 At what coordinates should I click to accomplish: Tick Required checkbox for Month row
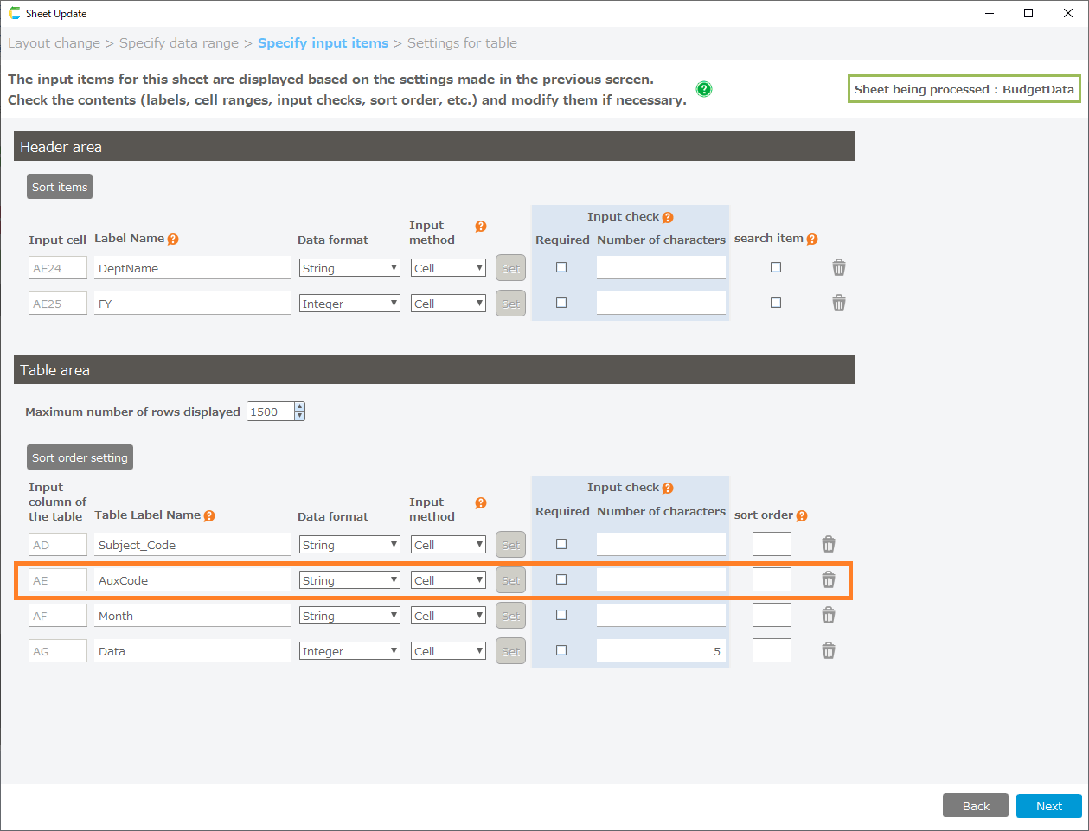click(x=561, y=615)
